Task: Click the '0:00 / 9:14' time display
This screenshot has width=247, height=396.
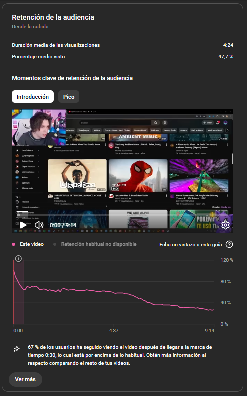Action: click(63, 225)
